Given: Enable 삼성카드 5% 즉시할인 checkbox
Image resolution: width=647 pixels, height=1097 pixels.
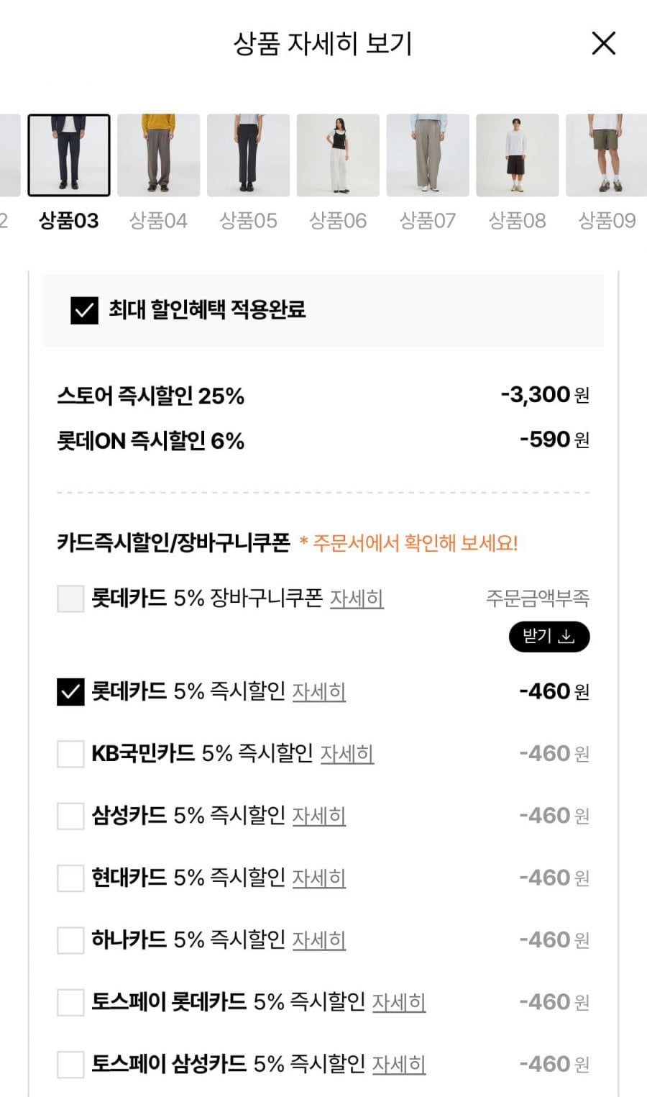Looking at the screenshot, I should tap(70, 816).
